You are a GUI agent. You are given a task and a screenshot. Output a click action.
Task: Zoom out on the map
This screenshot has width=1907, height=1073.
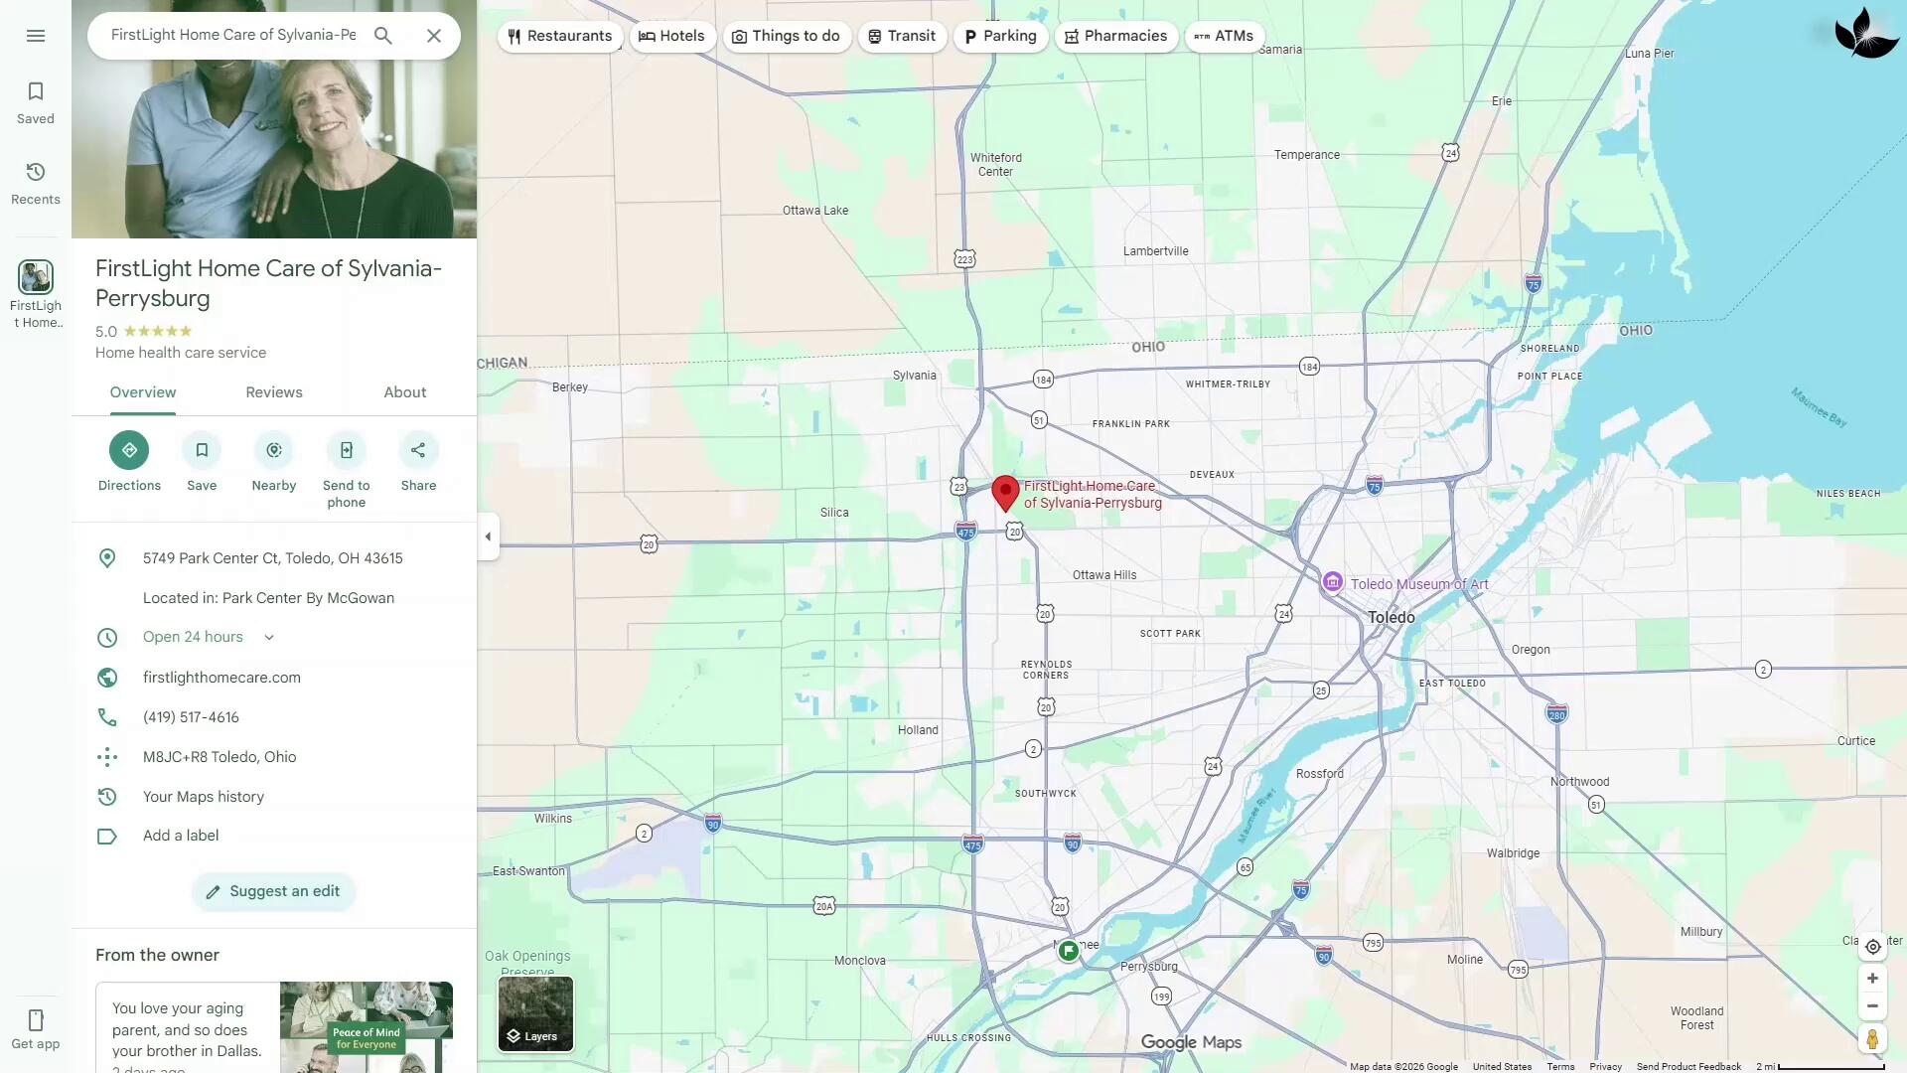pos(1872,1006)
